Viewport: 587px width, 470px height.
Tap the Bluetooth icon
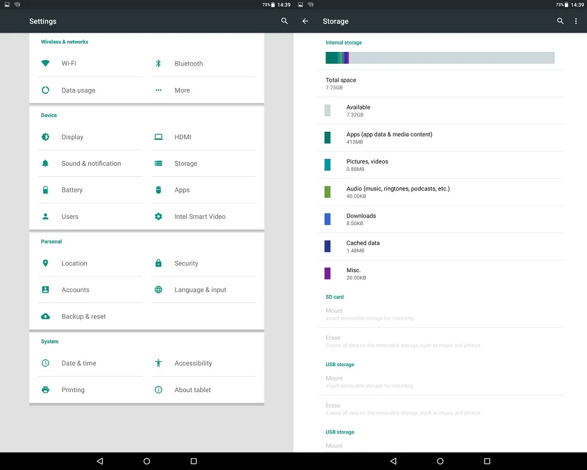[158, 63]
